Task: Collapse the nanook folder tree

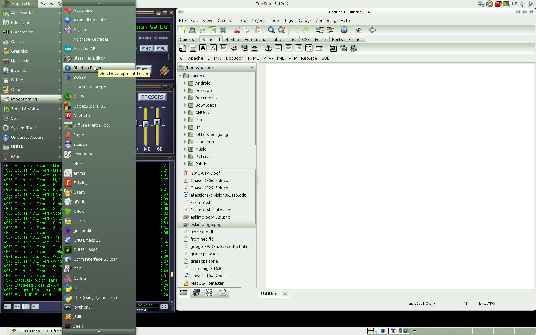Action: pos(180,76)
